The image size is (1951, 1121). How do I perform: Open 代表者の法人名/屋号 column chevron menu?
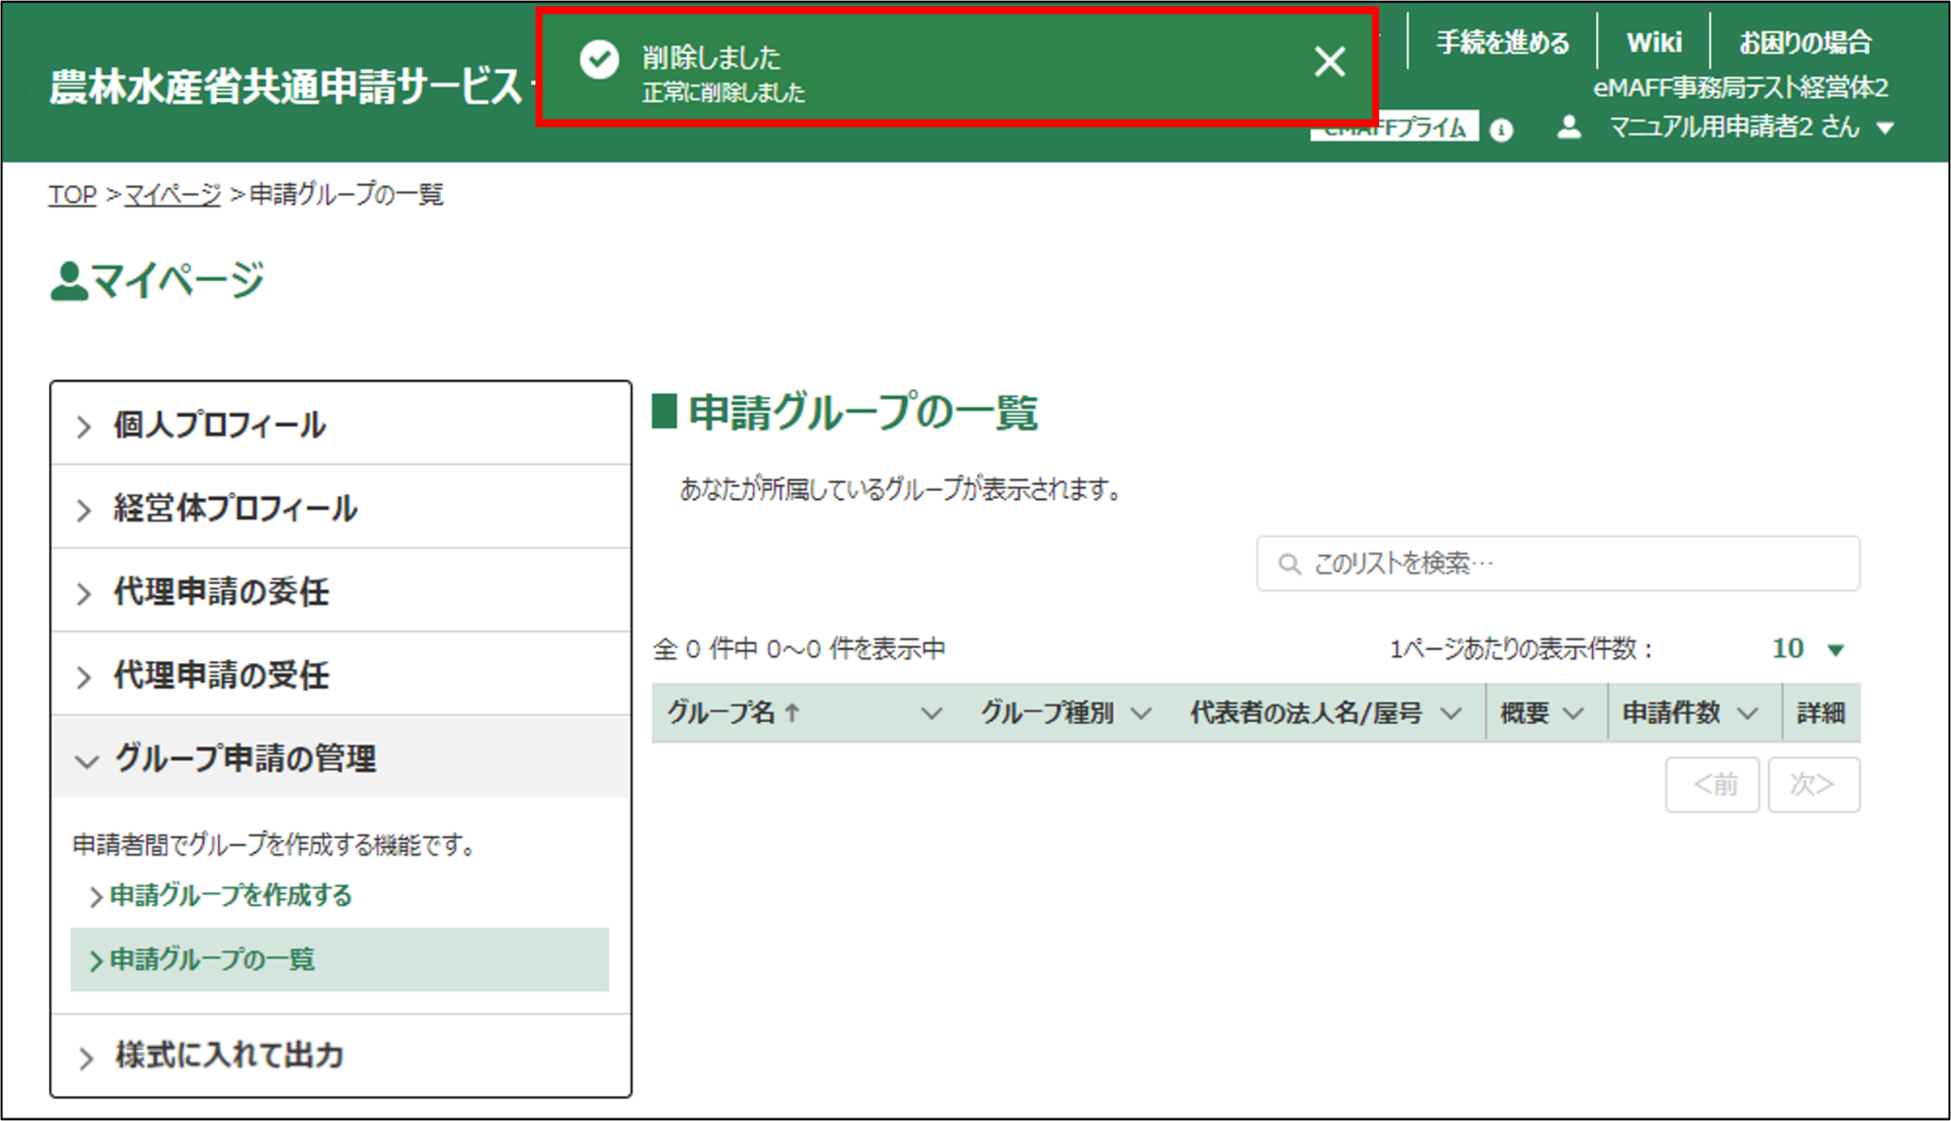1451,713
